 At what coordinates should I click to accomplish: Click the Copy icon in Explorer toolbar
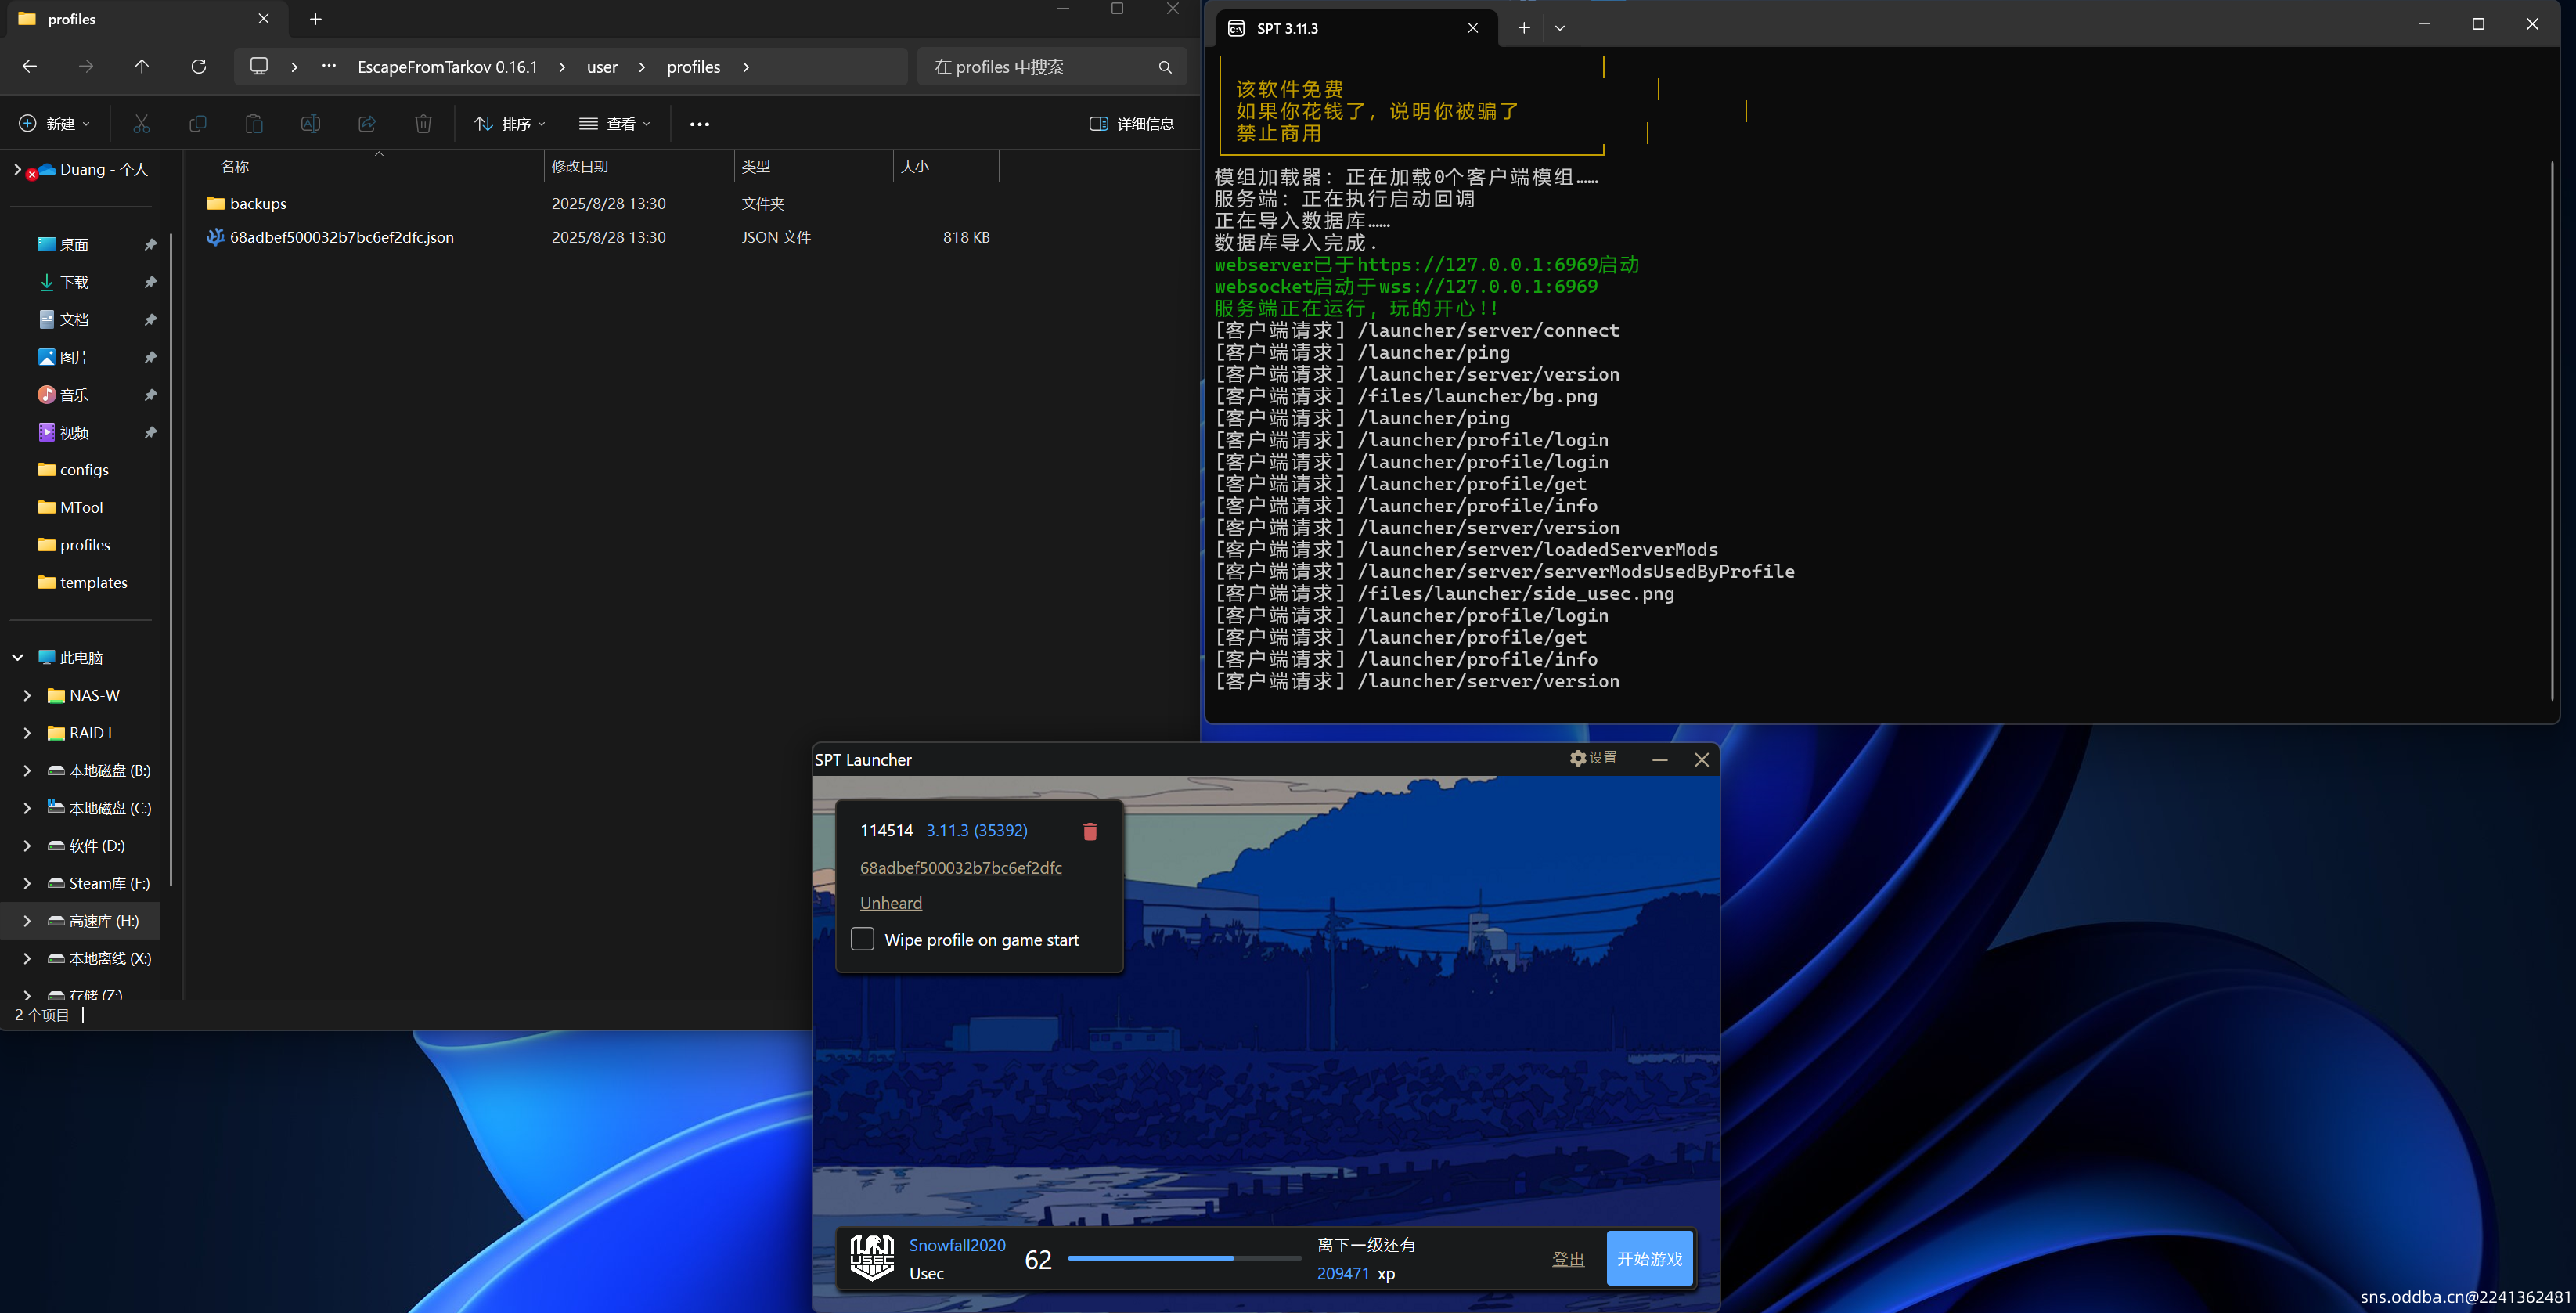click(x=198, y=124)
